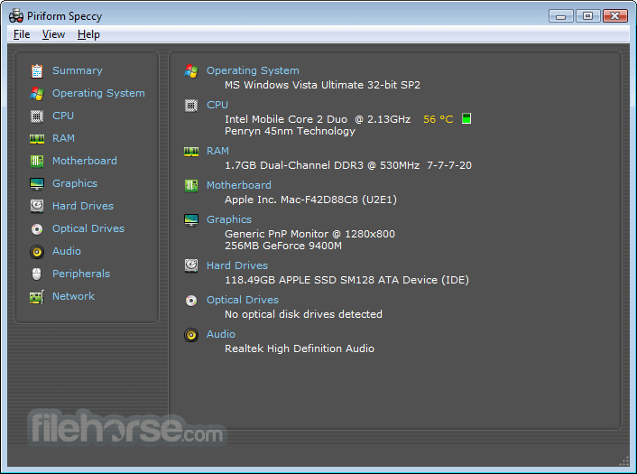Click '256MB GeForce 9400M' text
The height and width of the screenshot is (474, 637).
[283, 246]
